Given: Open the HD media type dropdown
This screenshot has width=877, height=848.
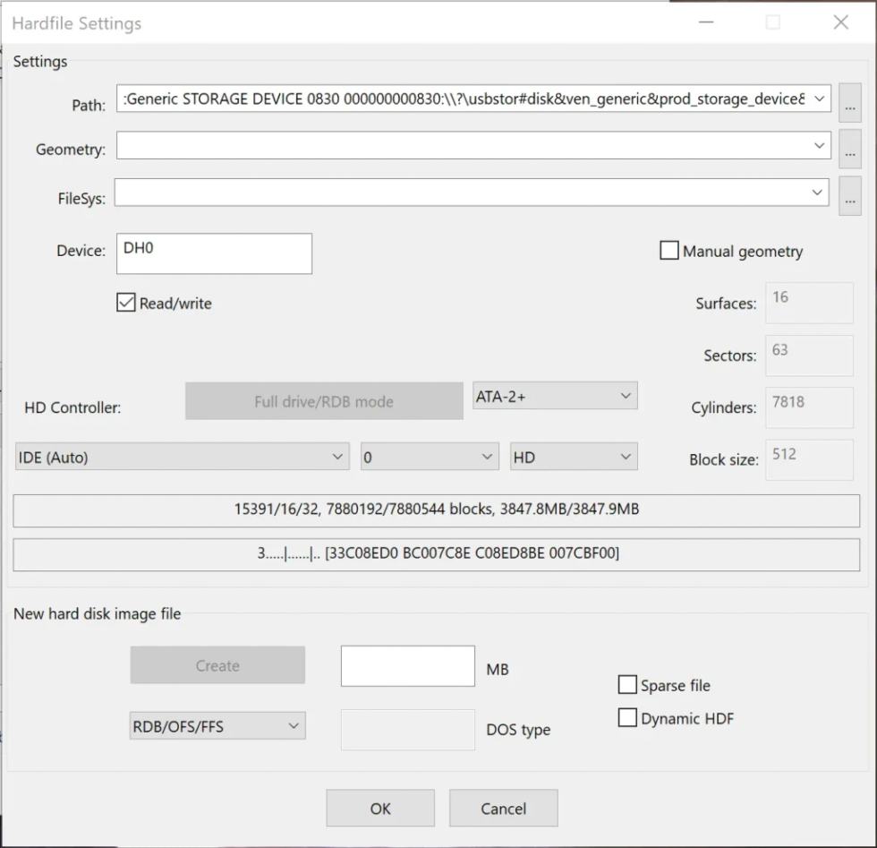Looking at the screenshot, I should (574, 457).
